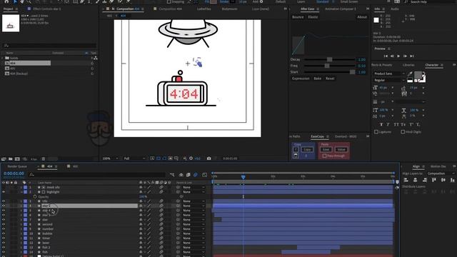Viewport: 457px width, 257px height.
Task: Switch to Libraries tab
Action: pyautogui.click(x=408, y=65)
